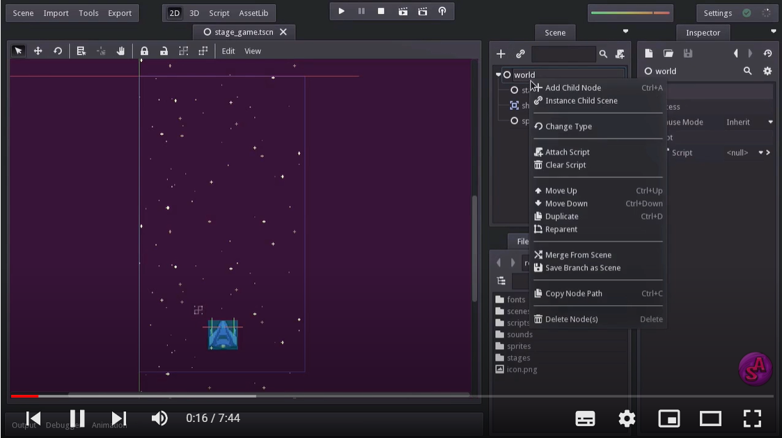Open the Edit menu in viewport toolbar

[228, 51]
